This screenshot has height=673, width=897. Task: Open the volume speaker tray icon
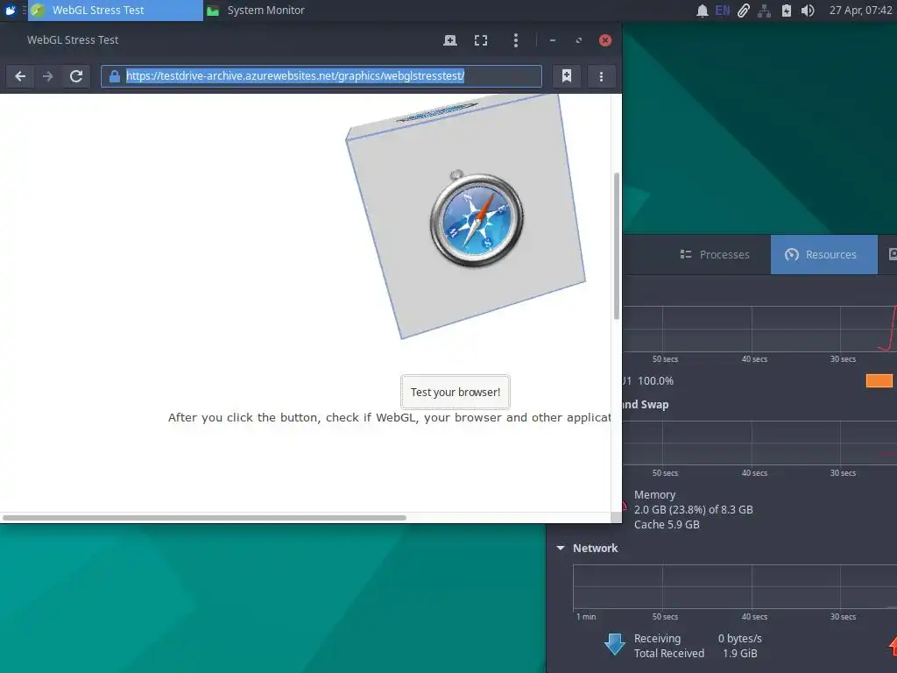807,11
